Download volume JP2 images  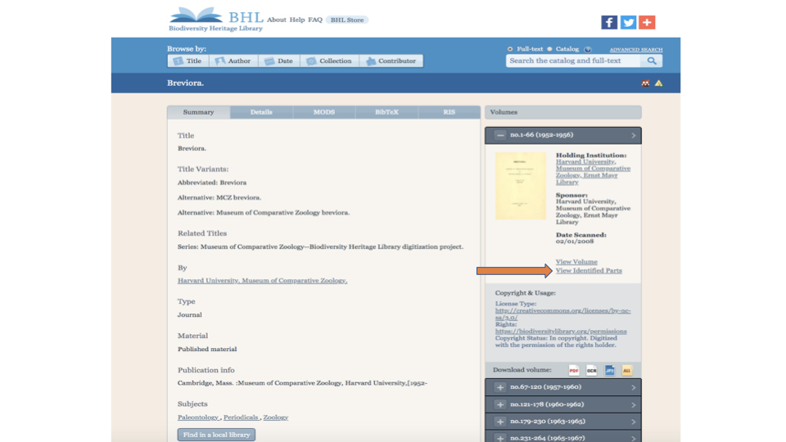click(x=609, y=370)
